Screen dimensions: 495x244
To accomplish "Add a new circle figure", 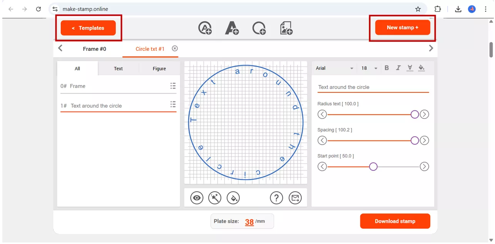I will click(x=259, y=28).
